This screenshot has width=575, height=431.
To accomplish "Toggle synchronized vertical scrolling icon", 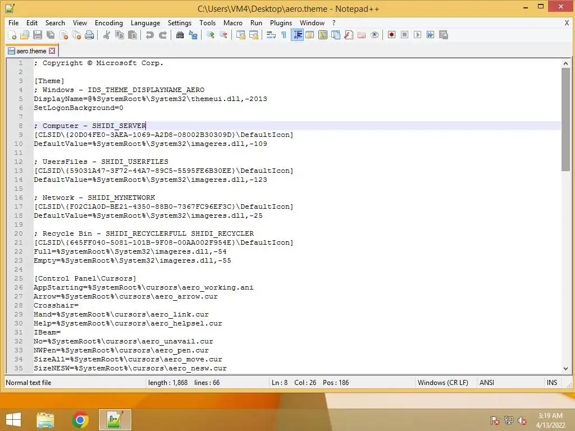I will (241, 35).
